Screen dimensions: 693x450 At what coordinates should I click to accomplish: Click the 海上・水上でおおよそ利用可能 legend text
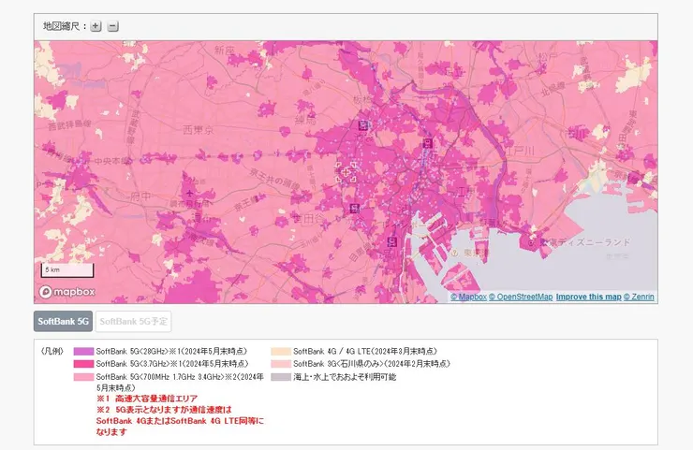click(345, 377)
